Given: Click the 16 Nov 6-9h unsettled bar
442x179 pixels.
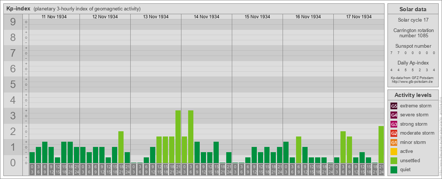Looking at the screenshot, I should 299,150.
